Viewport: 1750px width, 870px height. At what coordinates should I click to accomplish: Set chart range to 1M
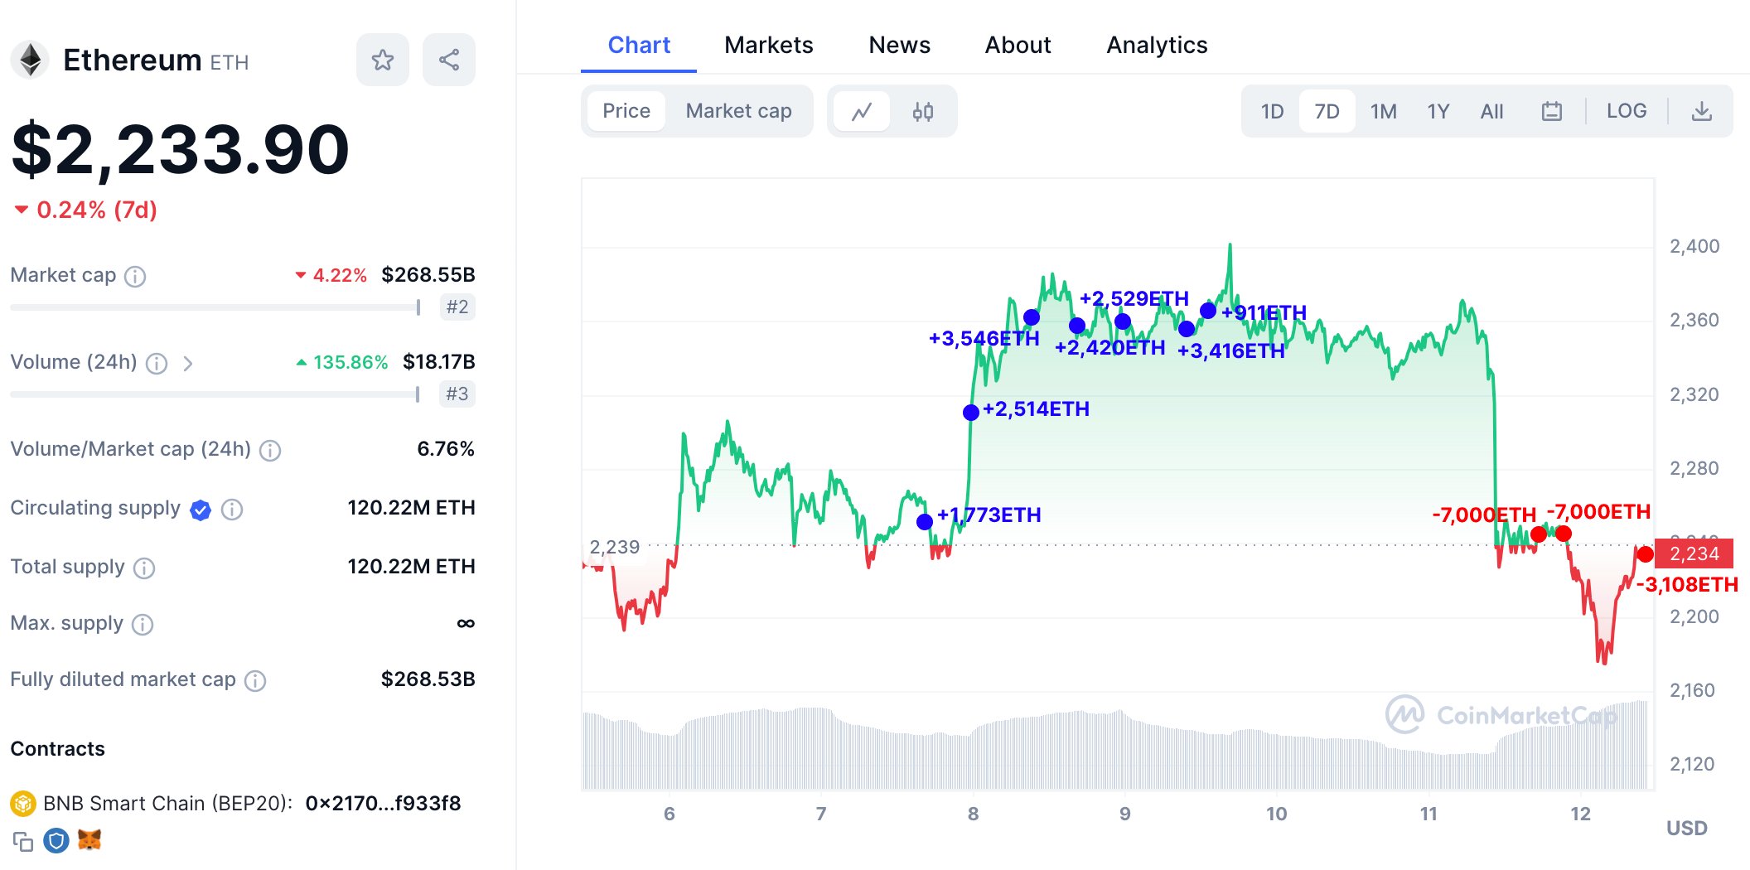[1383, 111]
